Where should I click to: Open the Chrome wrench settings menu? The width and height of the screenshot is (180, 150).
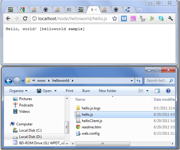(170, 18)
